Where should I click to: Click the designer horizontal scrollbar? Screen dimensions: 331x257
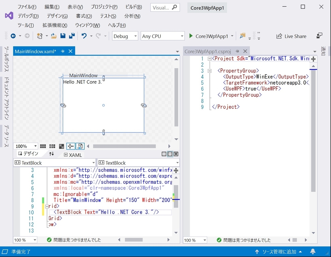tap(124, 146)
